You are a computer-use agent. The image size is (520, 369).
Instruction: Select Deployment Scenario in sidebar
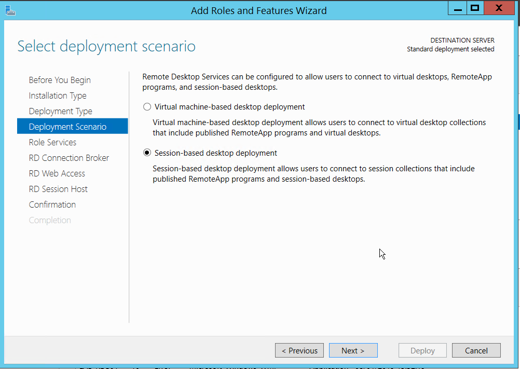pos(67,127)
